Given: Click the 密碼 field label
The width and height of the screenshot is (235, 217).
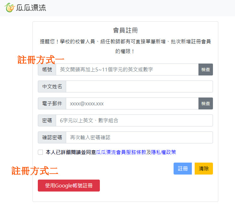Looking at the screenshot, I should coord(47,120).
